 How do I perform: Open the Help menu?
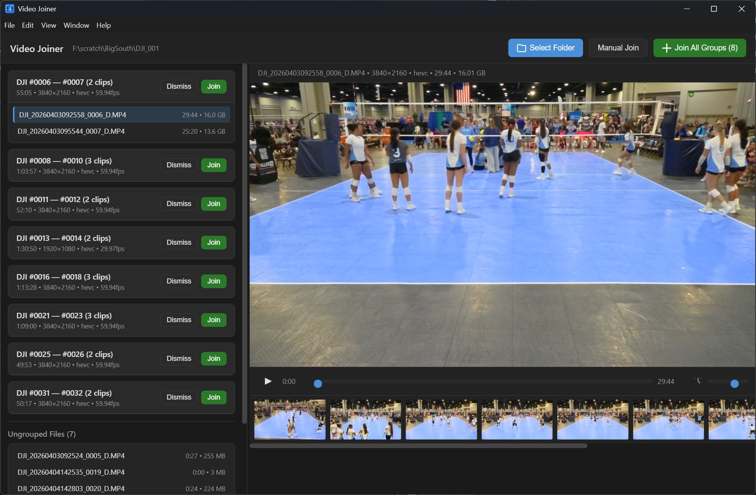[104, 25]
